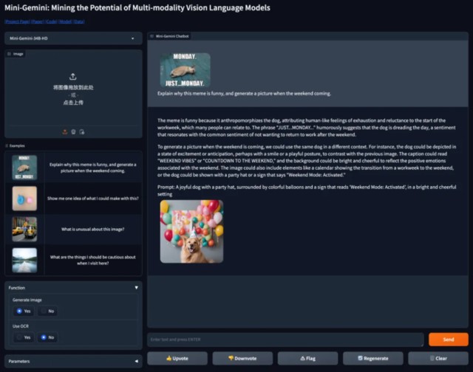Collapse the Function section
This screenshot has width=473, height=372.
(136, 288)
